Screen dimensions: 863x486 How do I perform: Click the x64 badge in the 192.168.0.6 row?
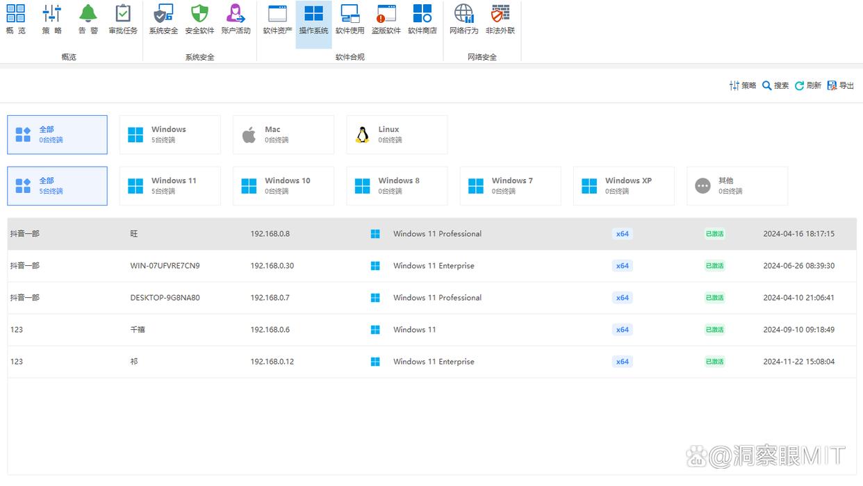coord(622,330)
